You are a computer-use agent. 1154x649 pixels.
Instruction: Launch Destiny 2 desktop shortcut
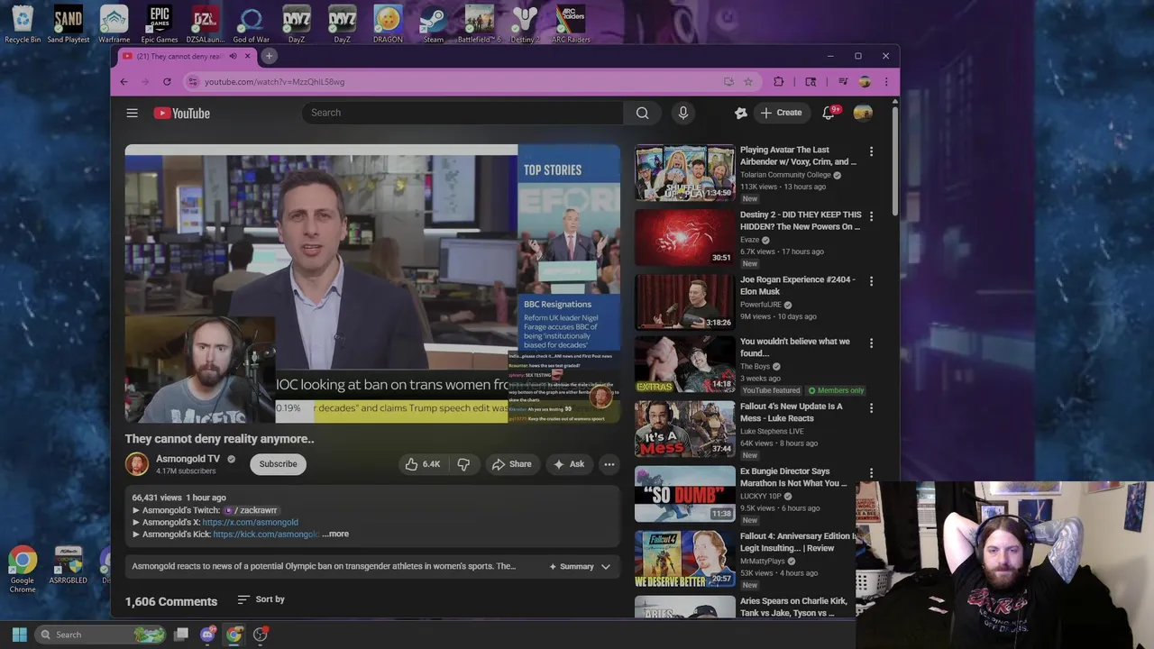point(525,24)
